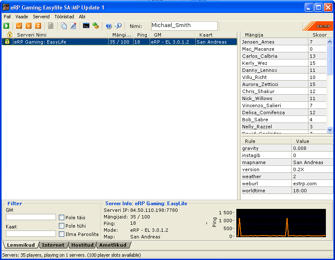This screenshot has width=335, height=260.
Task: Sort servers by the Kaart column header
Action: [x=216, y=34]
